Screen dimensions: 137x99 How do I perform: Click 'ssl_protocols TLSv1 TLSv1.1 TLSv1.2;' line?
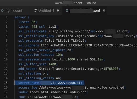[x=52, y=41]
